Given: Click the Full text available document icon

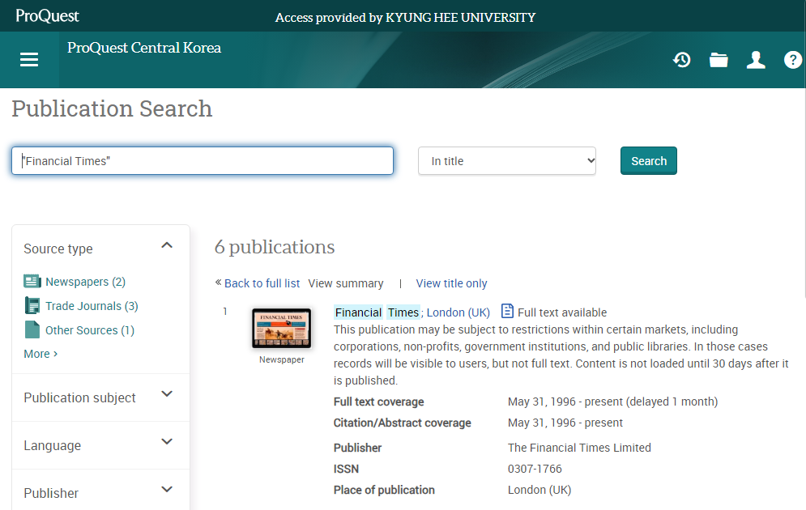Looking at the screenshot, I should (x=506, y=311).
